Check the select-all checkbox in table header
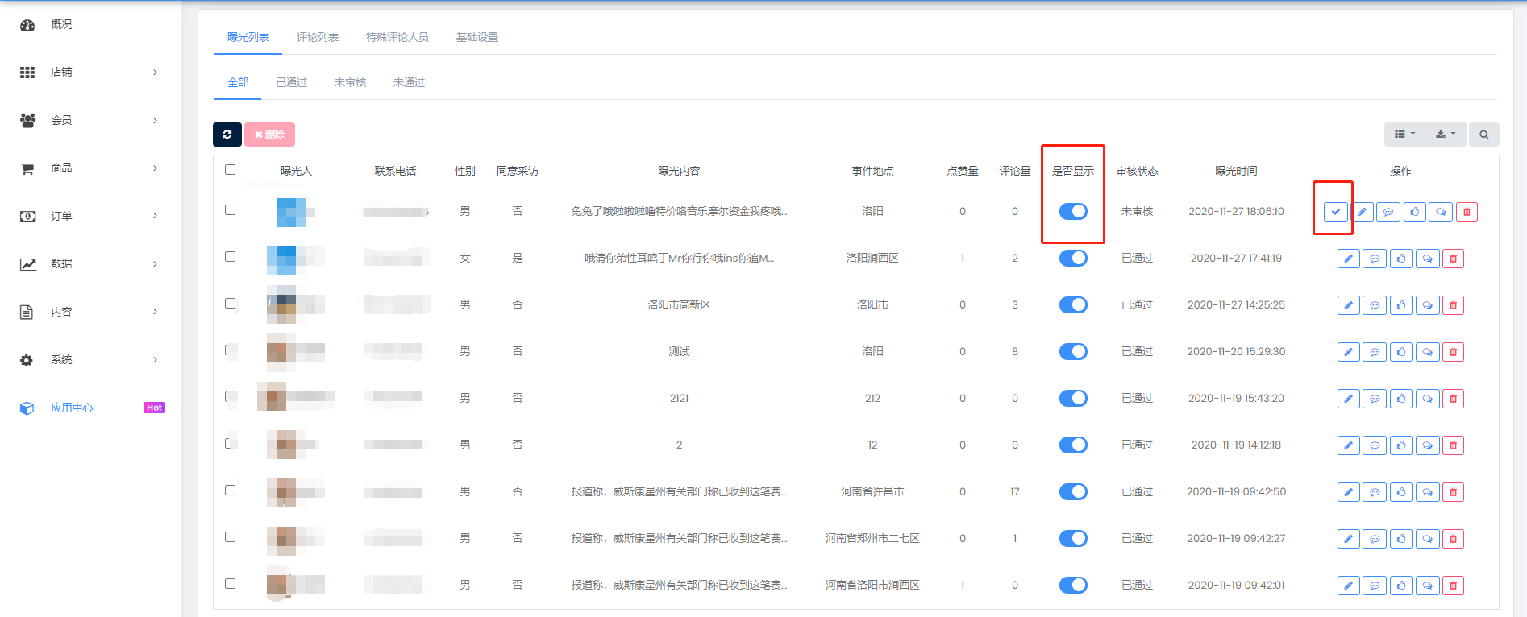 [x=231, y=170]
